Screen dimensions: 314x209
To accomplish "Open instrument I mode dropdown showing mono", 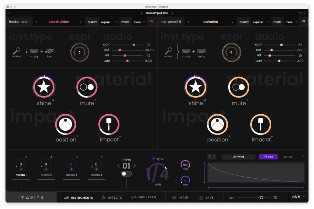I will pyautogui.click(x=139, y=22).
